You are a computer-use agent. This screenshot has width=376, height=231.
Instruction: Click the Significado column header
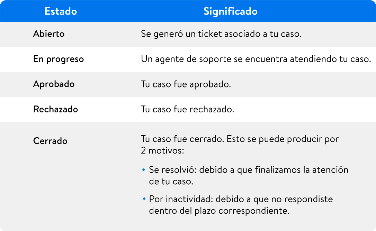point(230,11)
